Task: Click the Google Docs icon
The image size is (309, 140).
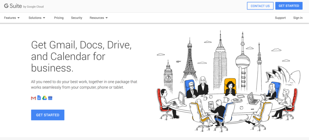Action: click(39, 98)
